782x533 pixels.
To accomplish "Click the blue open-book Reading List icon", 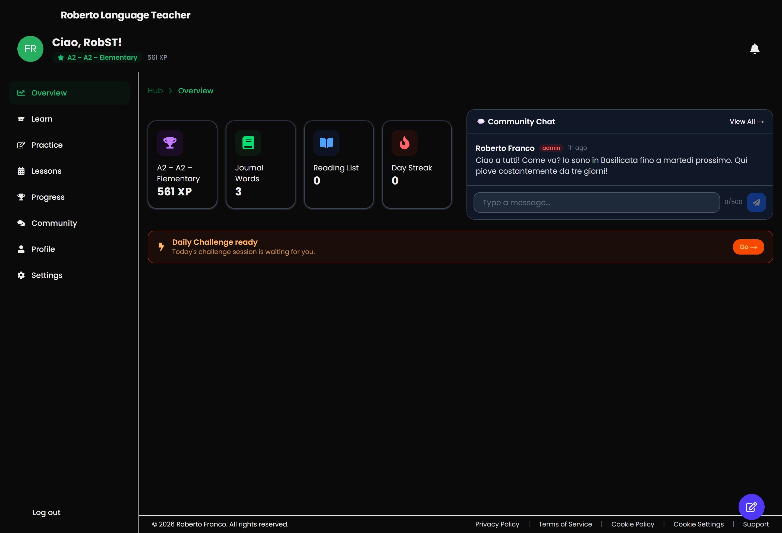I will [x=326, y=142].
